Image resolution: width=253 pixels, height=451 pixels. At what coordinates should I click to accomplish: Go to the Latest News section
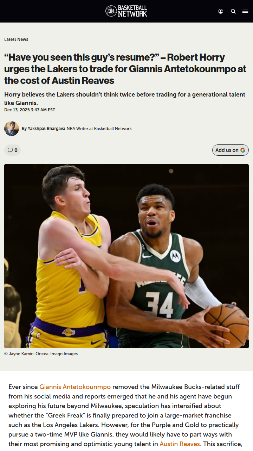pos(16,39)
